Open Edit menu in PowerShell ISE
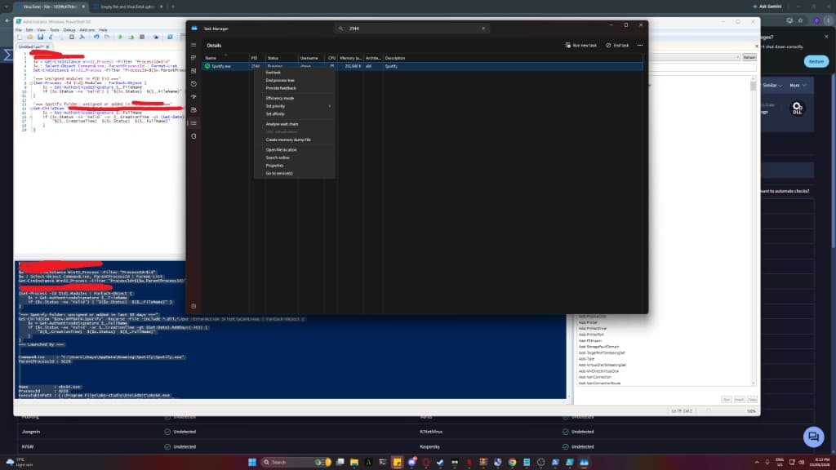 pos(29,30)
